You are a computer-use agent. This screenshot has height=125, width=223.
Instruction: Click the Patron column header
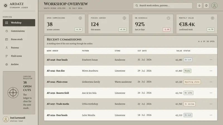(x=85, y=51)
